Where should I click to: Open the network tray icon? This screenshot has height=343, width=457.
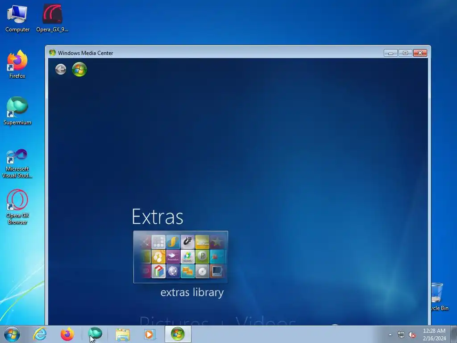pos(401,335)
